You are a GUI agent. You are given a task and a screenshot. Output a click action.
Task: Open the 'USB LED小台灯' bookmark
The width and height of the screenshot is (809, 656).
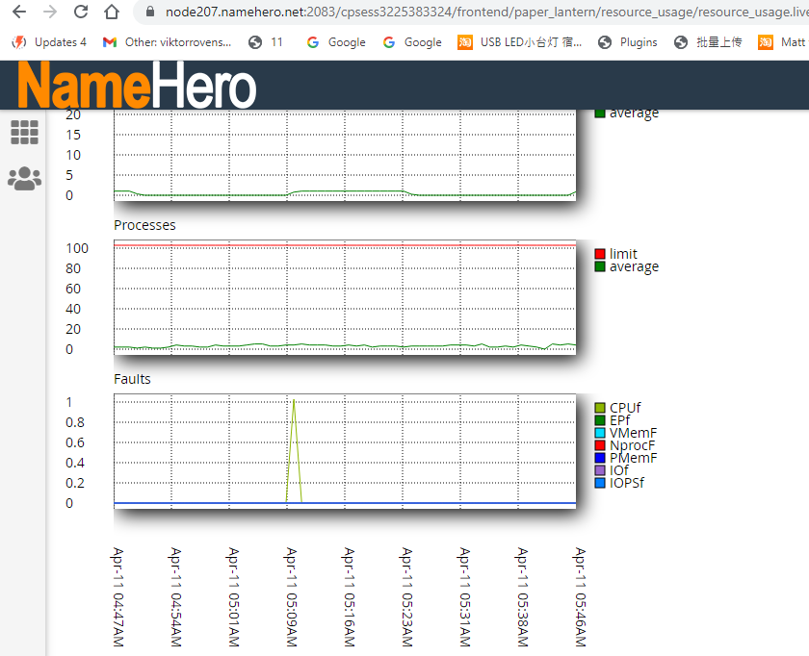coord(520,42)
